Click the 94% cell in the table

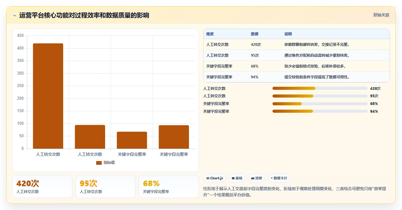coord(254,77)
